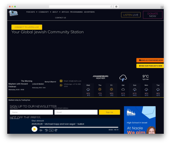Rewind the podcast with the skip-back icon
171x144 pixels.
46,130
